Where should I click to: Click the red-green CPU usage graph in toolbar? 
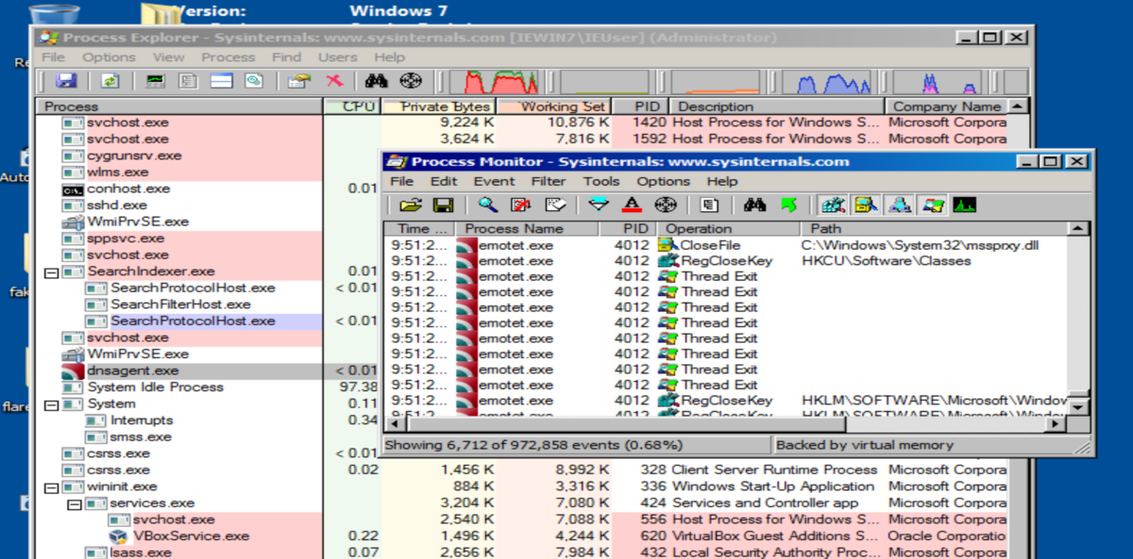tap(496, 82)
